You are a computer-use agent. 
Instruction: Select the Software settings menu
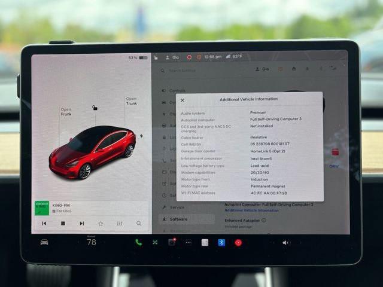187,219
